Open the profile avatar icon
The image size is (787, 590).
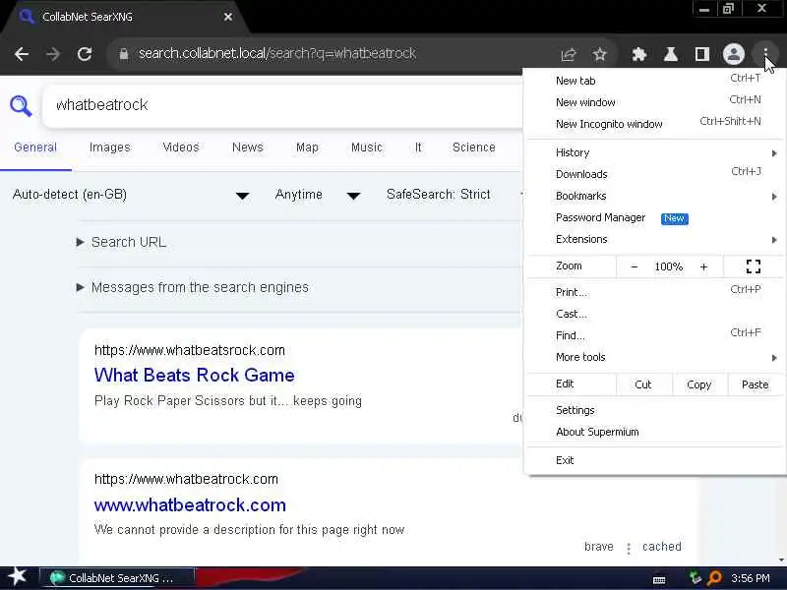[733, 54]
